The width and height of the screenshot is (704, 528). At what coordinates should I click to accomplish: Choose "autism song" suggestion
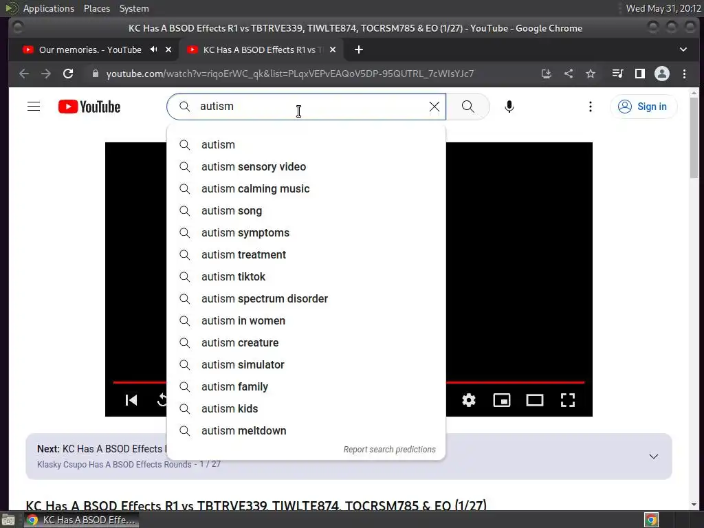tap(306, 210)
